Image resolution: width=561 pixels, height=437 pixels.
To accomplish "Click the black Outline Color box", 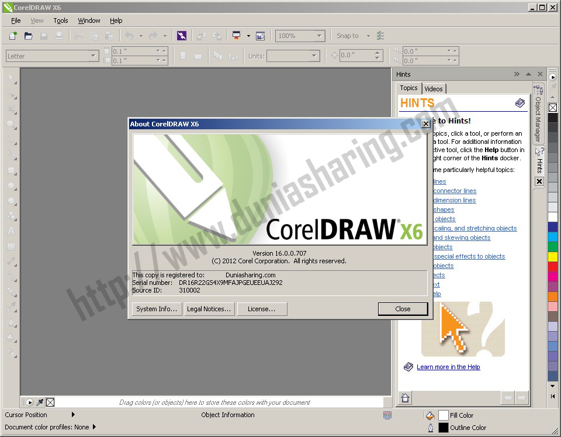I will coord(444,428).
